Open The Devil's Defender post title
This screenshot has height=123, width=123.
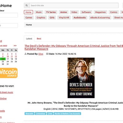[x=74, y=47]
